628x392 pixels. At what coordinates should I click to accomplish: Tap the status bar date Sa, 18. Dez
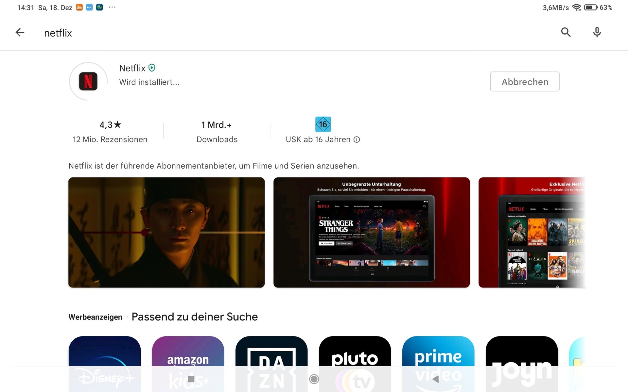[x=55, y=8]
